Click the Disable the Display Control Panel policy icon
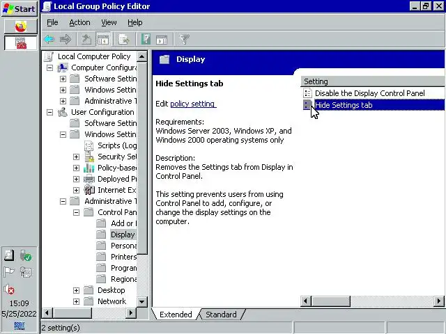The width and height of the screenshot is (446, 334). coord(307,93)
